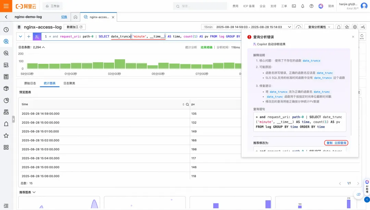Image resolution: width=370 pixels, height=210 pixels.
Task: Collapse the 推荐图表 section
Action: pos(27,192)
